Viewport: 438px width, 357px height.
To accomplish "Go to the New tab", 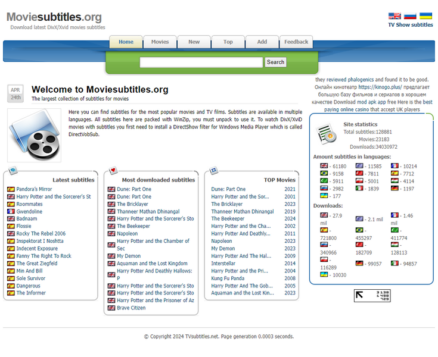I will coord(194,42).
